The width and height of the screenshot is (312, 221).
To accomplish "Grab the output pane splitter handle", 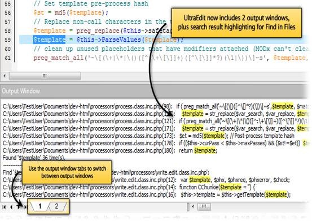I will tap(188, 207).
